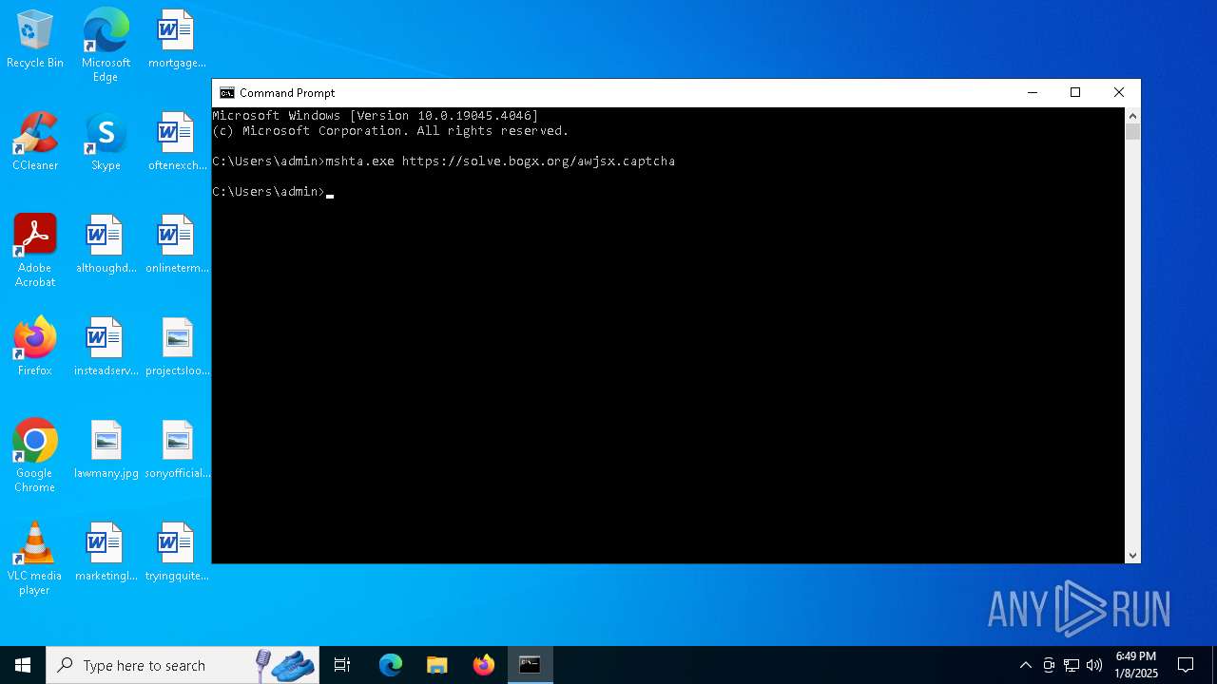Select the projectsloo image file icon
This screenshot has width=1217, height=684.
coord(177,347)
